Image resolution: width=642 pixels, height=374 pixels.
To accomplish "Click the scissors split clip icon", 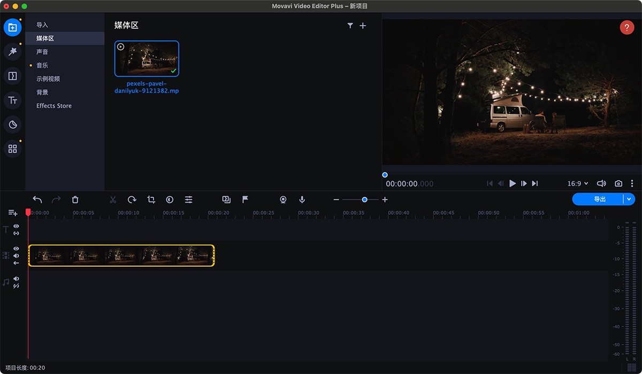I will pyautogui.click(x=113, y=199).
